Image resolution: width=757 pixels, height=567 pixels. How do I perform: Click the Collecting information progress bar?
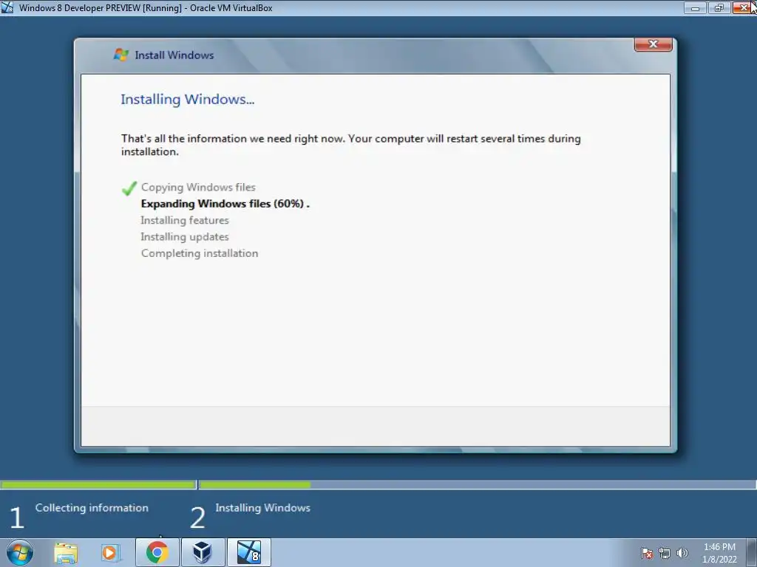point(98,484)
